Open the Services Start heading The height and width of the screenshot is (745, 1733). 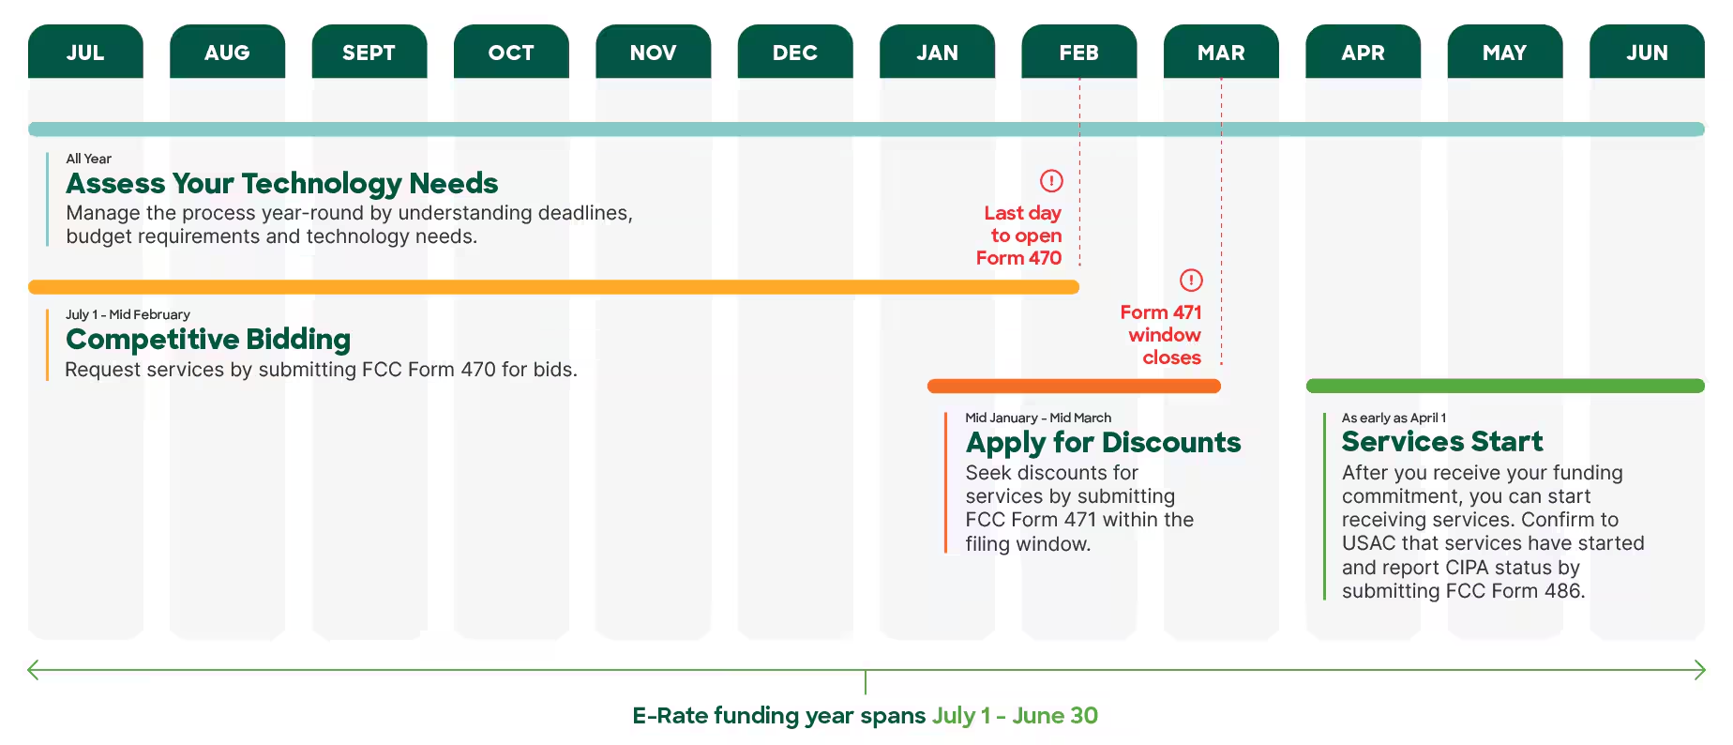tap(1442, 441)
